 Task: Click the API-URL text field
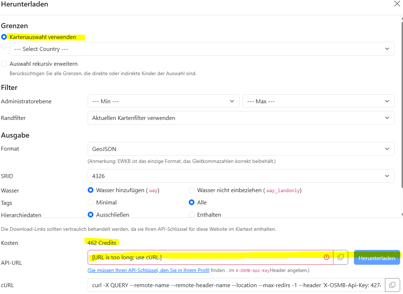(210, 257)
